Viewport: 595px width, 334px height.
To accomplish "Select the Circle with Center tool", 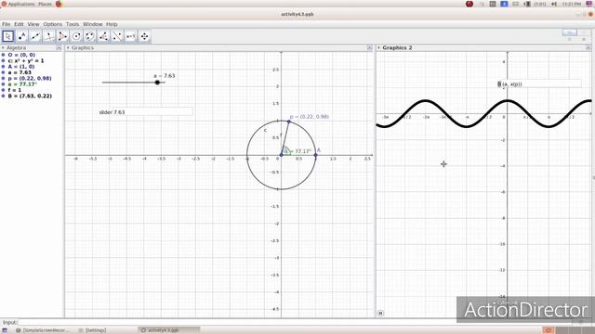I will (x=76, y=36).
